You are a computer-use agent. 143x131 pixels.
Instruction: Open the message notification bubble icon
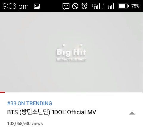[x=66, y=6]
